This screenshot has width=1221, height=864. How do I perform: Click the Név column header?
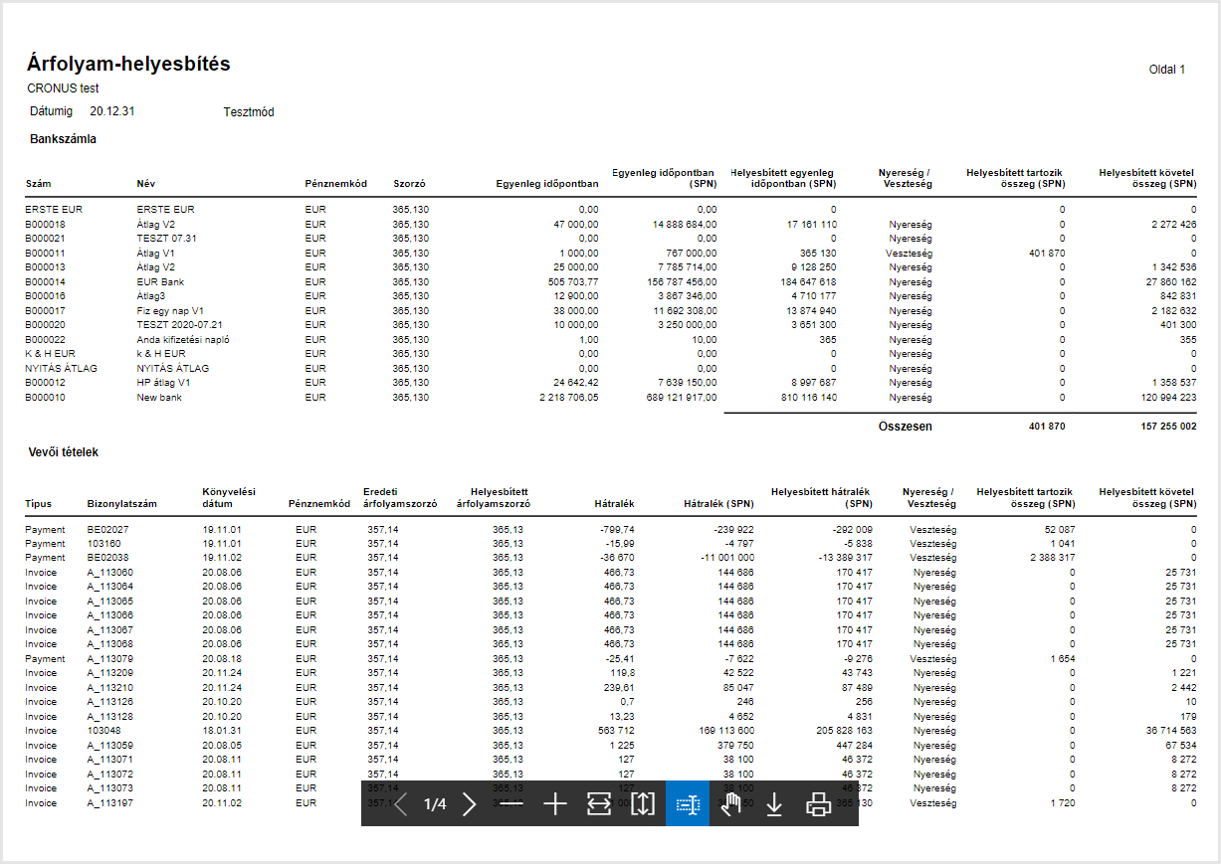pos(146,184)
